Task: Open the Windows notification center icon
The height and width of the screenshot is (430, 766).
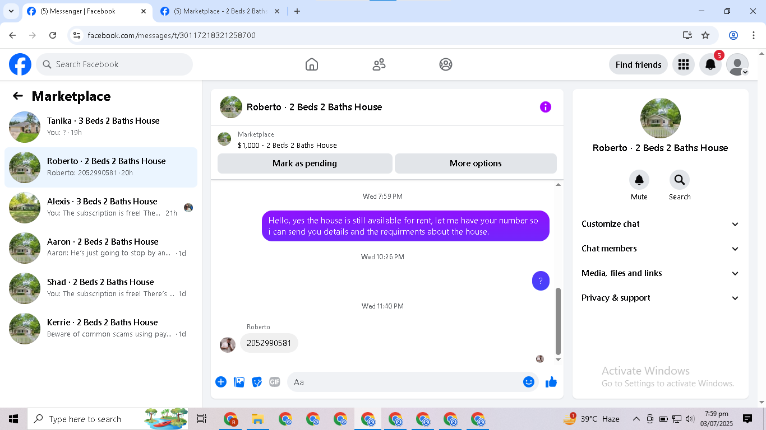Action: [747, 419]
